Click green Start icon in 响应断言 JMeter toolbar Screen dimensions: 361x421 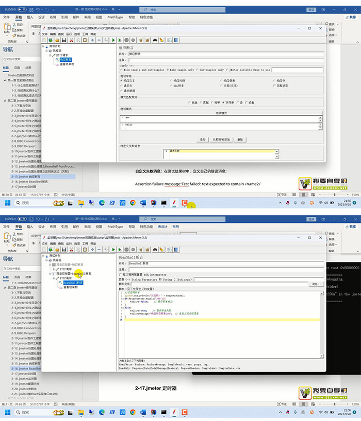click(113, 40)
